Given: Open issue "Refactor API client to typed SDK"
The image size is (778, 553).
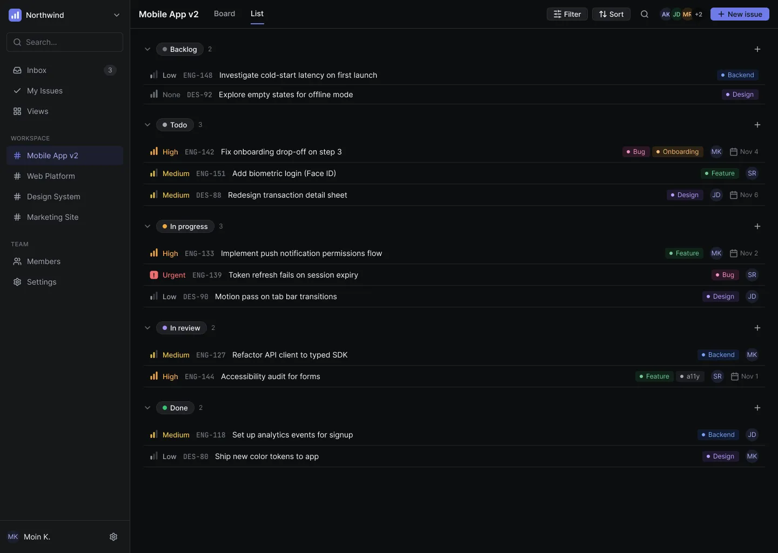Looking at the screenshot, I should pyautogui.click(x=290, y=355).
